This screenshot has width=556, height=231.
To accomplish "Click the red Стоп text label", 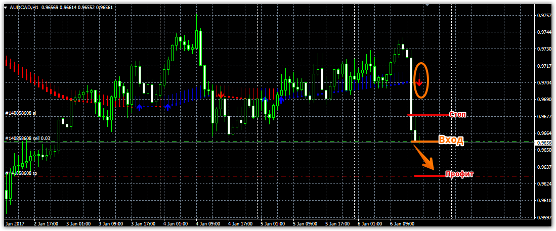I will pos(457,115).
